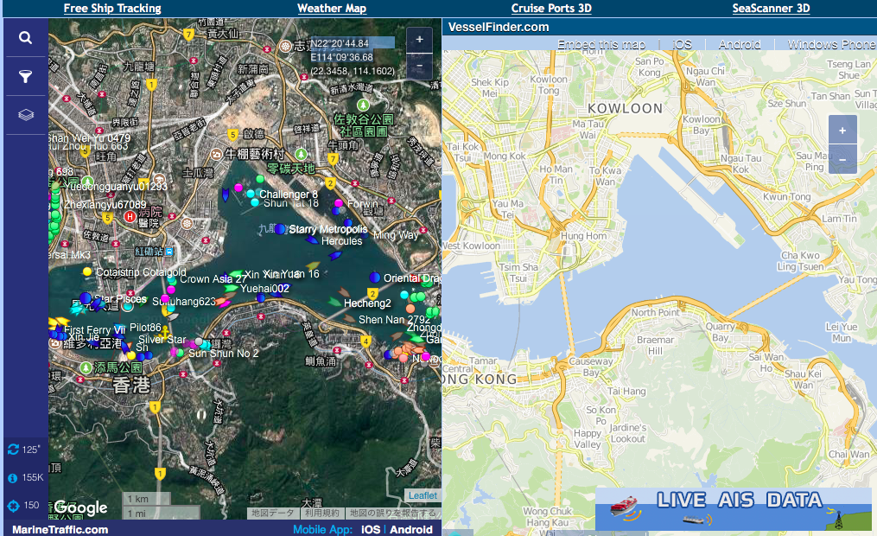Select the Starry Metropolis vessel marker
The width and height of the screenshot is (877, 536).
point(280,229)
